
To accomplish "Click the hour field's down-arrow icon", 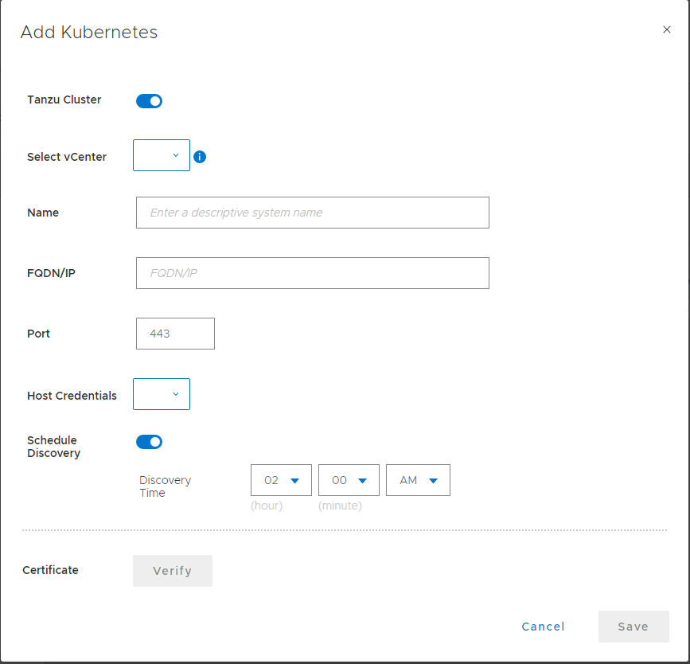I will (x=295, y=481).
